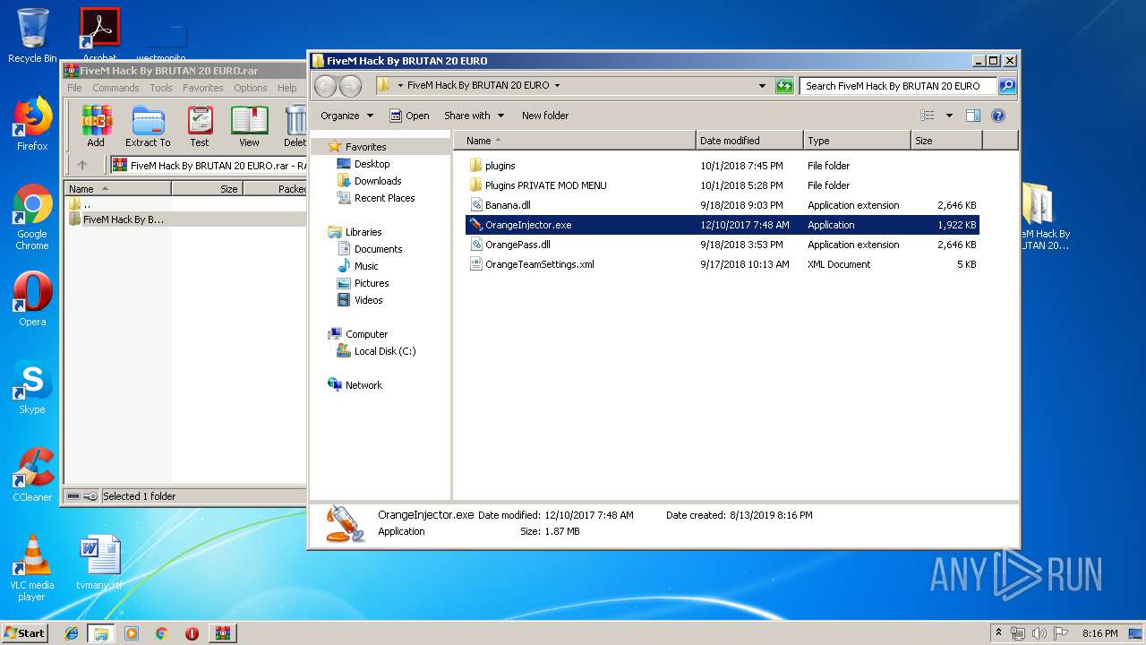
Task: Open WinRAR Help menu
Action: 287,88
